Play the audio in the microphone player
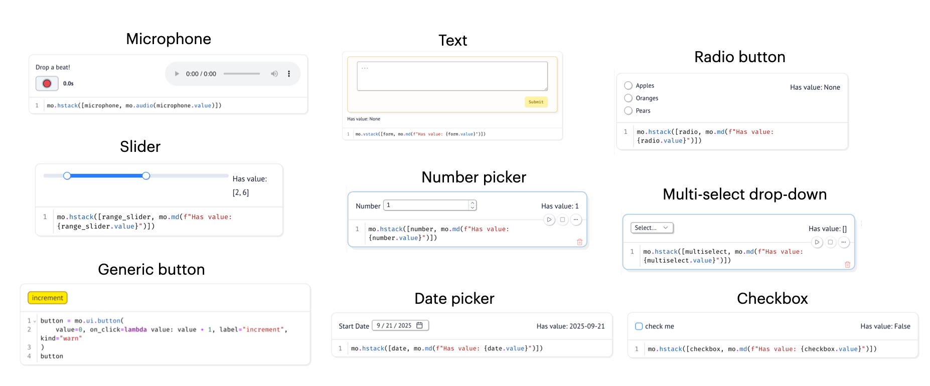 177,74
